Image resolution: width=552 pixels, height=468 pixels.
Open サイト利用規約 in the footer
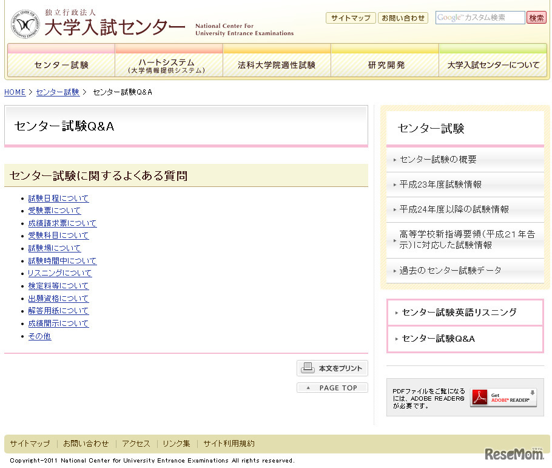click(x=229, y=444)
